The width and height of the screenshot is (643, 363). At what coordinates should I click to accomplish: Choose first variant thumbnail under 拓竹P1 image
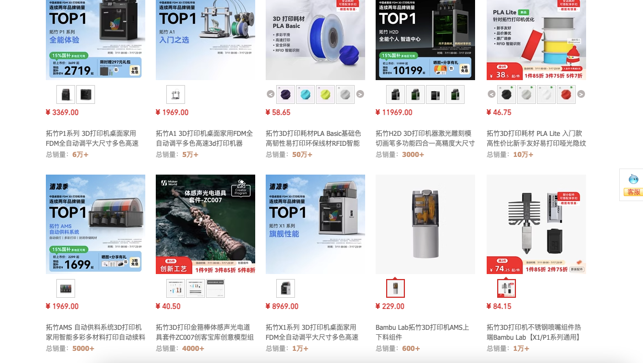pyautogui.click(x=66, y=94)
